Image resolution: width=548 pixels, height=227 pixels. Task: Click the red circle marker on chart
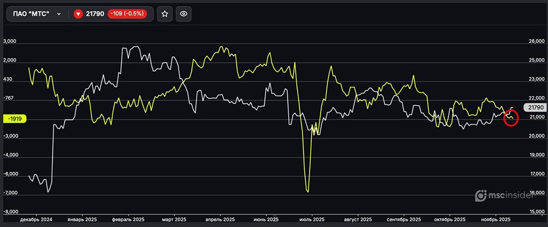[510, 118]
